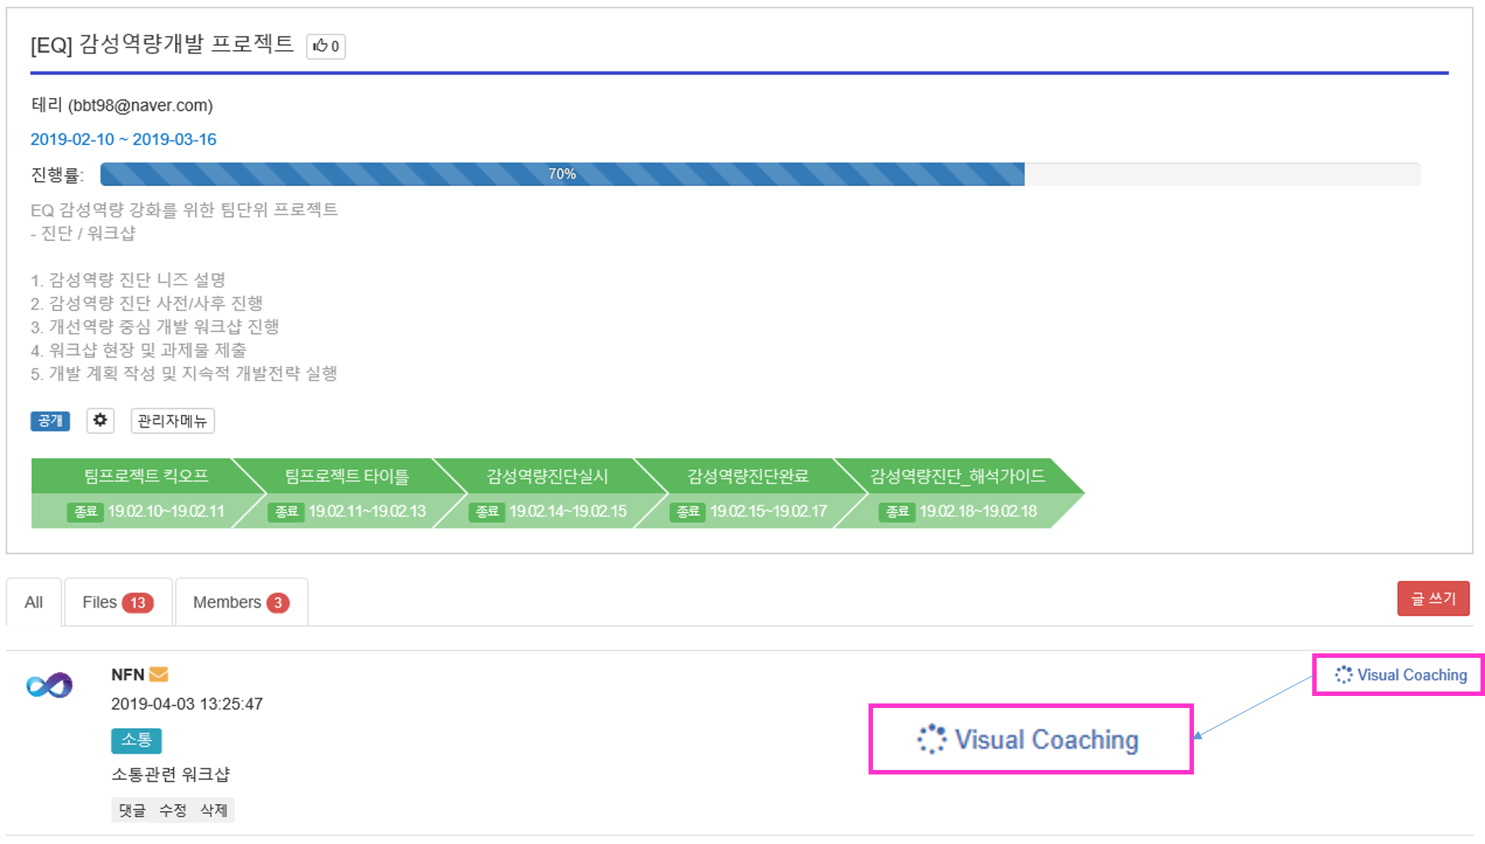Switch to the All tab
This screenshot has width=1485, height=844.
[x=34, y=603]
